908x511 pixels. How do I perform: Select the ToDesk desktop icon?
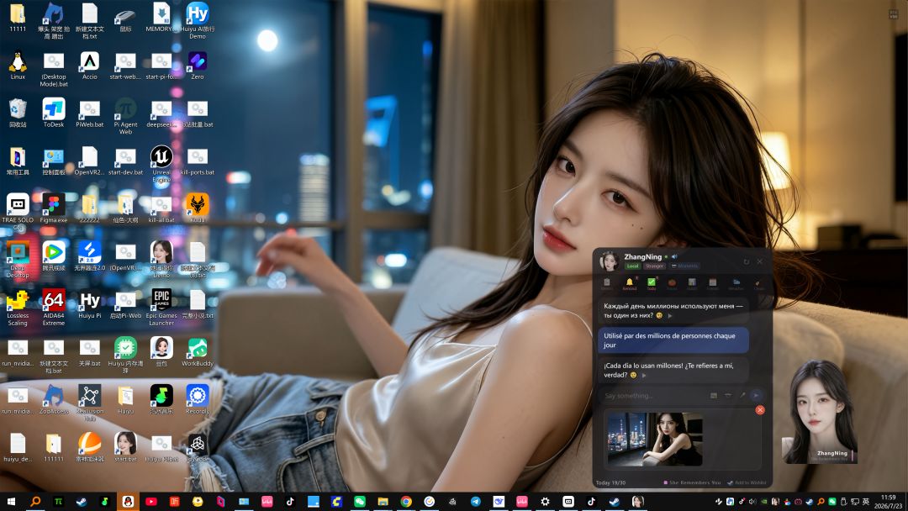click(x=54, y=113)
